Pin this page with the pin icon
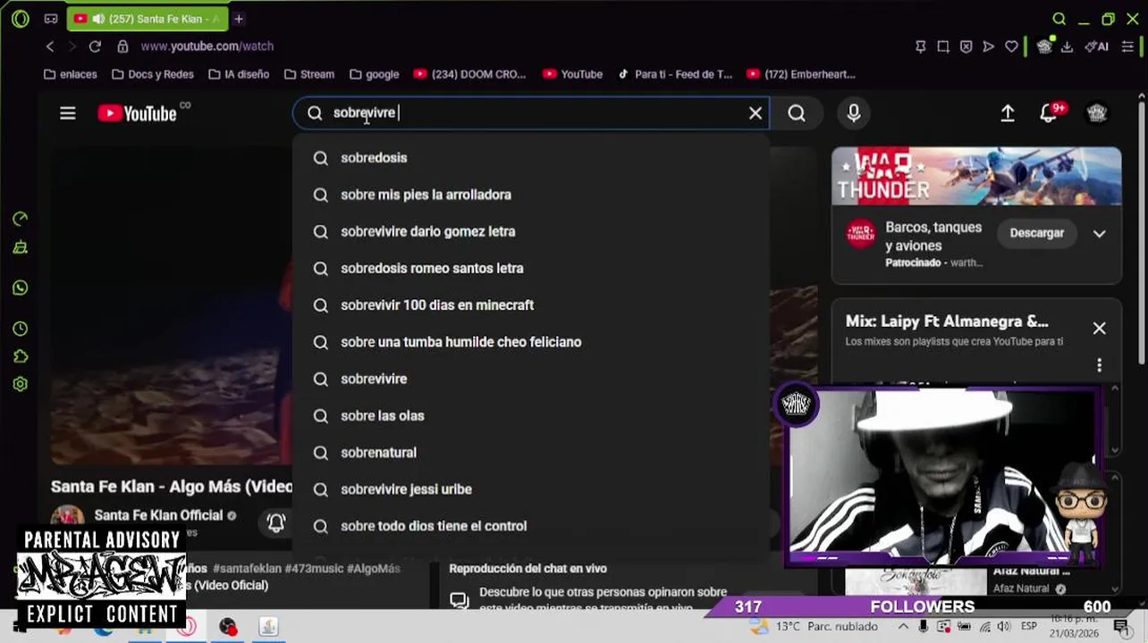1148x643 pixels. point(920,46)
